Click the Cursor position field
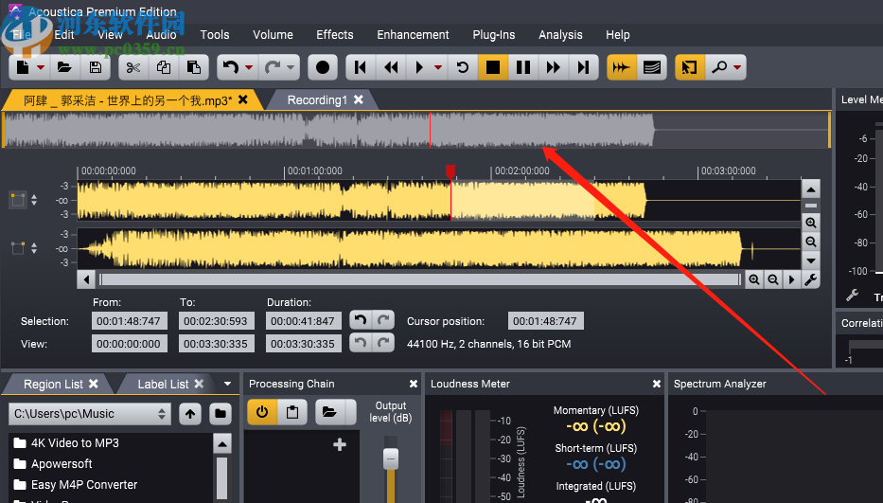 pyautogui.click(x=546, y=321)
